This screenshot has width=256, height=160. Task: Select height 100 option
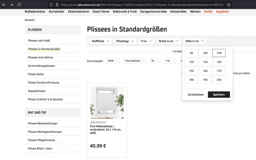pos(205,53)
